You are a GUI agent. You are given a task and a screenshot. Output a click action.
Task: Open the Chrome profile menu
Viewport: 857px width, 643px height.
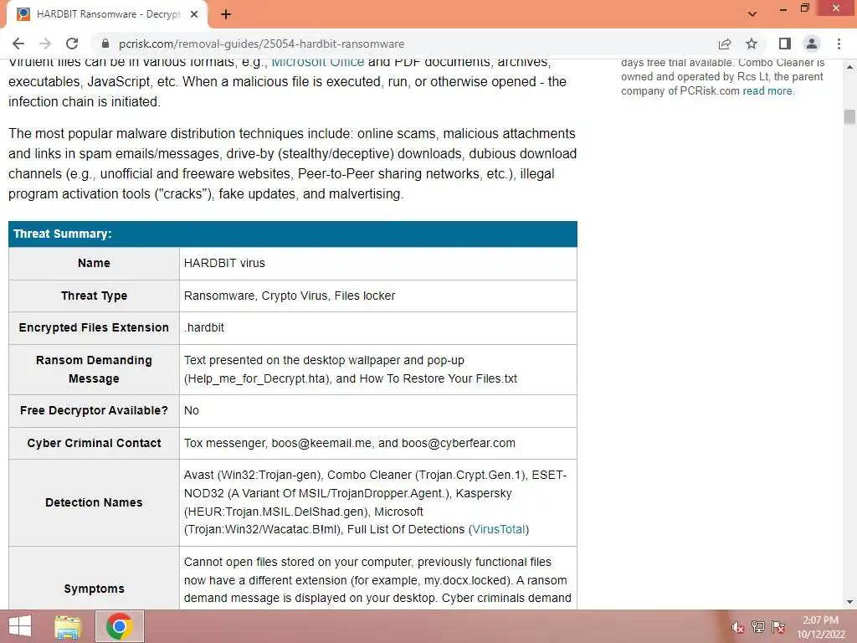(812, 44)
